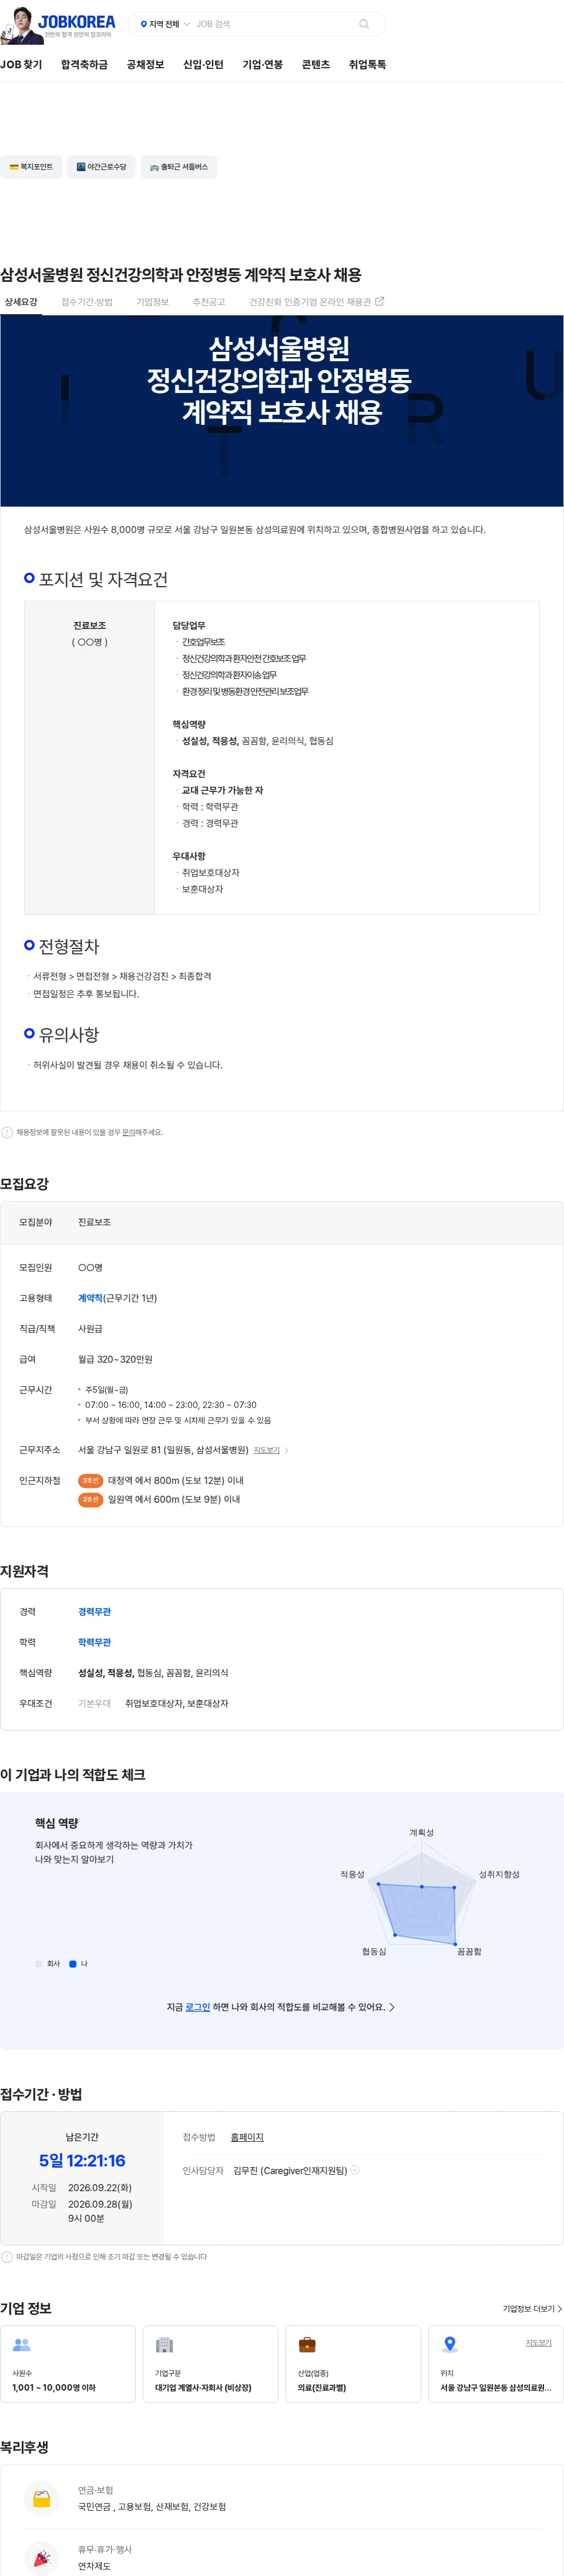Open the 지역 전체 region dropdown
564x2576 pixels.
coord(164,24)
